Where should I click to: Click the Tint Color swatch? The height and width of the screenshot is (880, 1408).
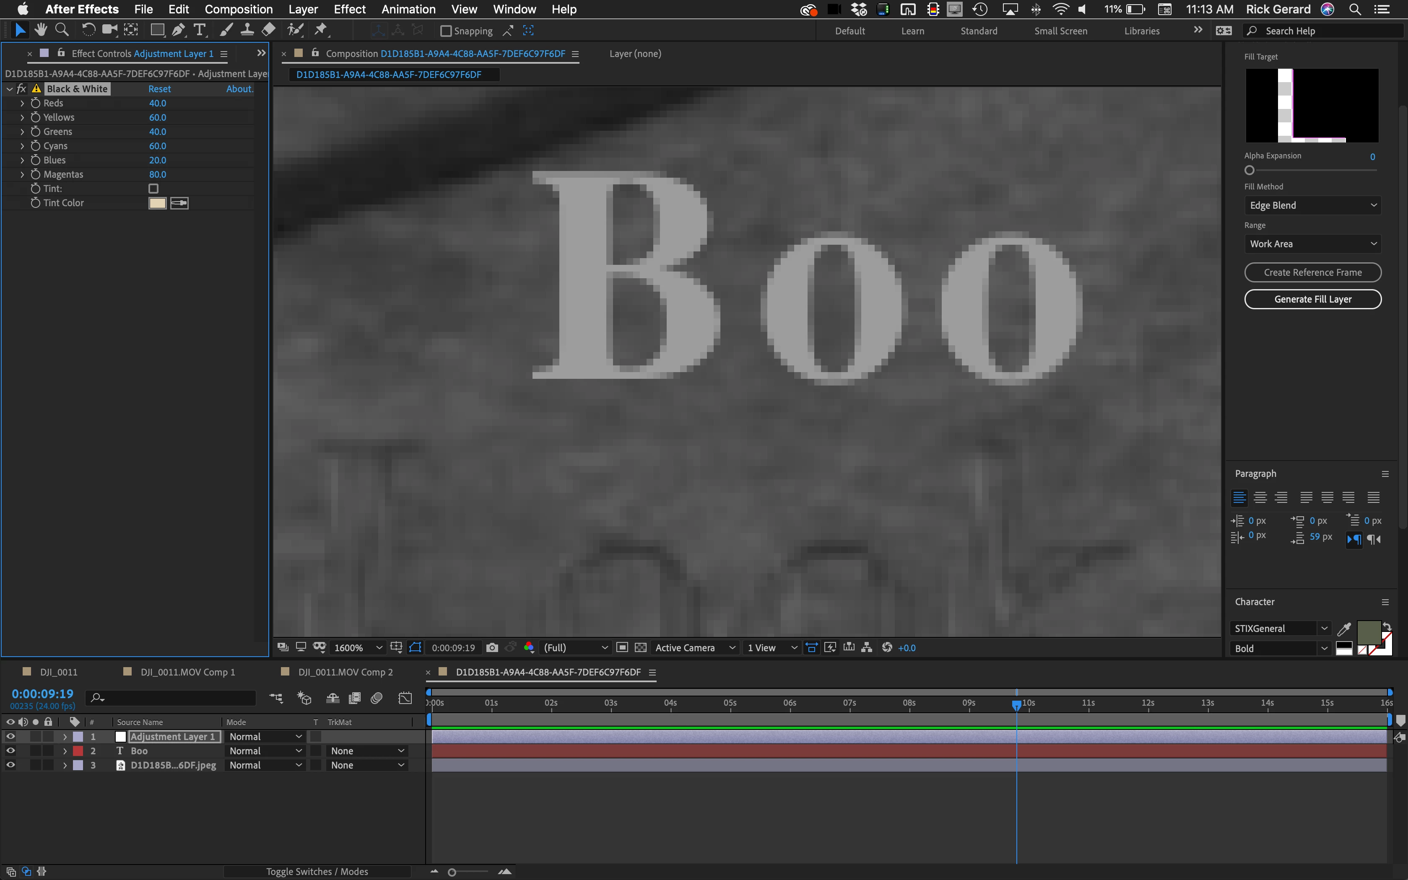click(157, 203)
